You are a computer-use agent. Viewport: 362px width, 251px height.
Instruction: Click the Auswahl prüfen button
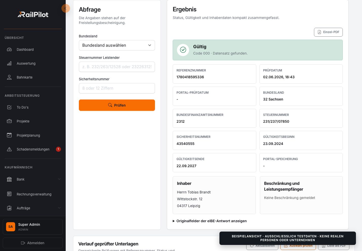298,246
